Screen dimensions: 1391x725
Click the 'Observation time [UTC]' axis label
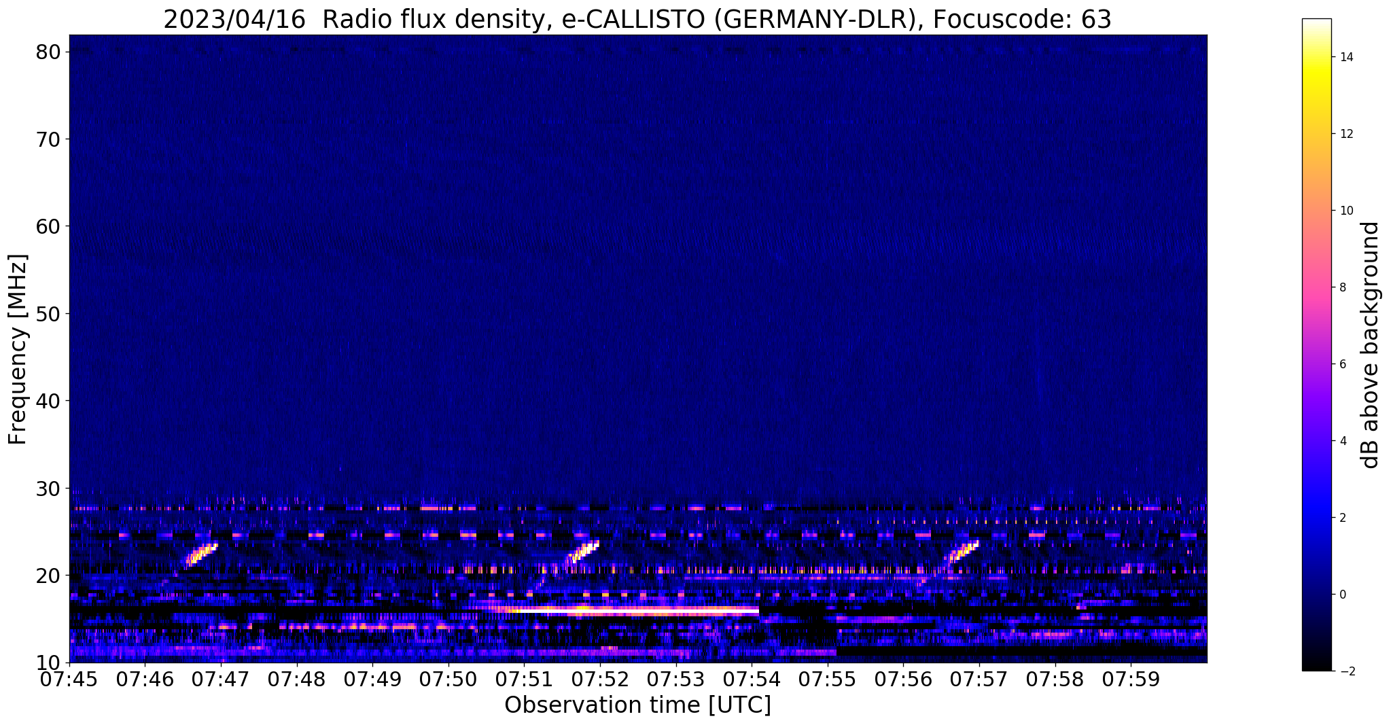tap(637, 705)
